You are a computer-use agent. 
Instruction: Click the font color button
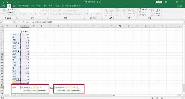40,14
